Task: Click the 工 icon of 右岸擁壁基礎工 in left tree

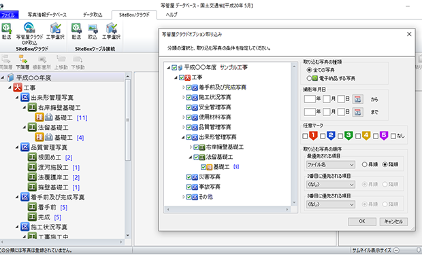Action: [x=32, y=107]
